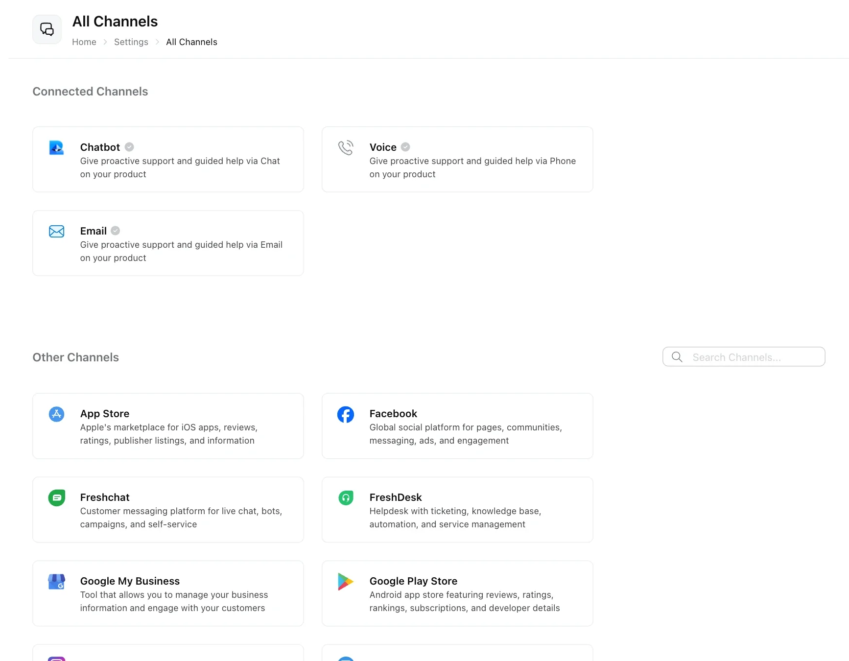
Task: Click the App Store title text
Action: (105, 414)
